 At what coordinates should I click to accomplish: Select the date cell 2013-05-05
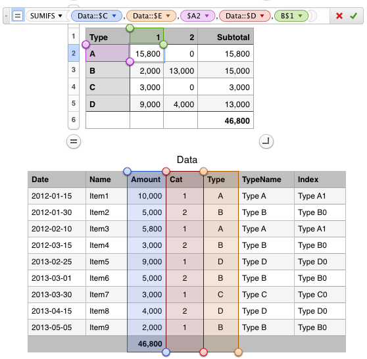tap(57, 327)
